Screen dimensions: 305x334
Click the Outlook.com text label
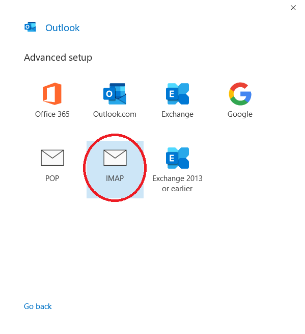115,114
